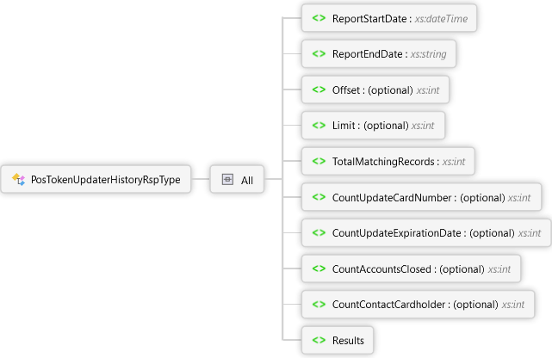Screen dimensions: 552x358
Task: Click the All compositor icon
Action: point(227,180)
